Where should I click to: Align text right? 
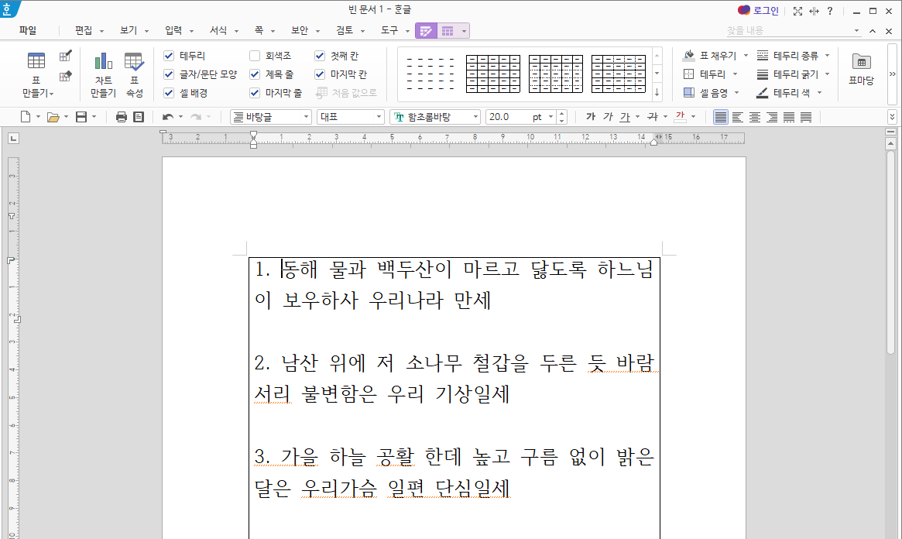pos(772,117)
